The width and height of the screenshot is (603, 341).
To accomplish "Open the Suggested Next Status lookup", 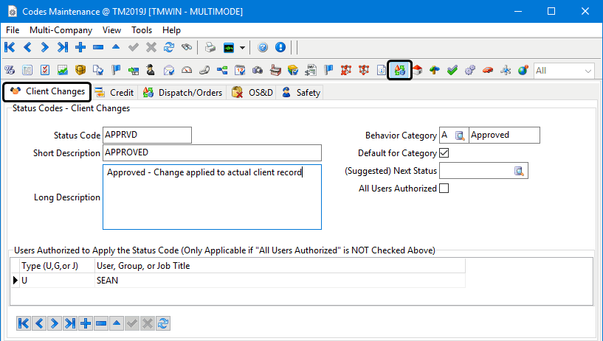I will click(x=519, y=171).
